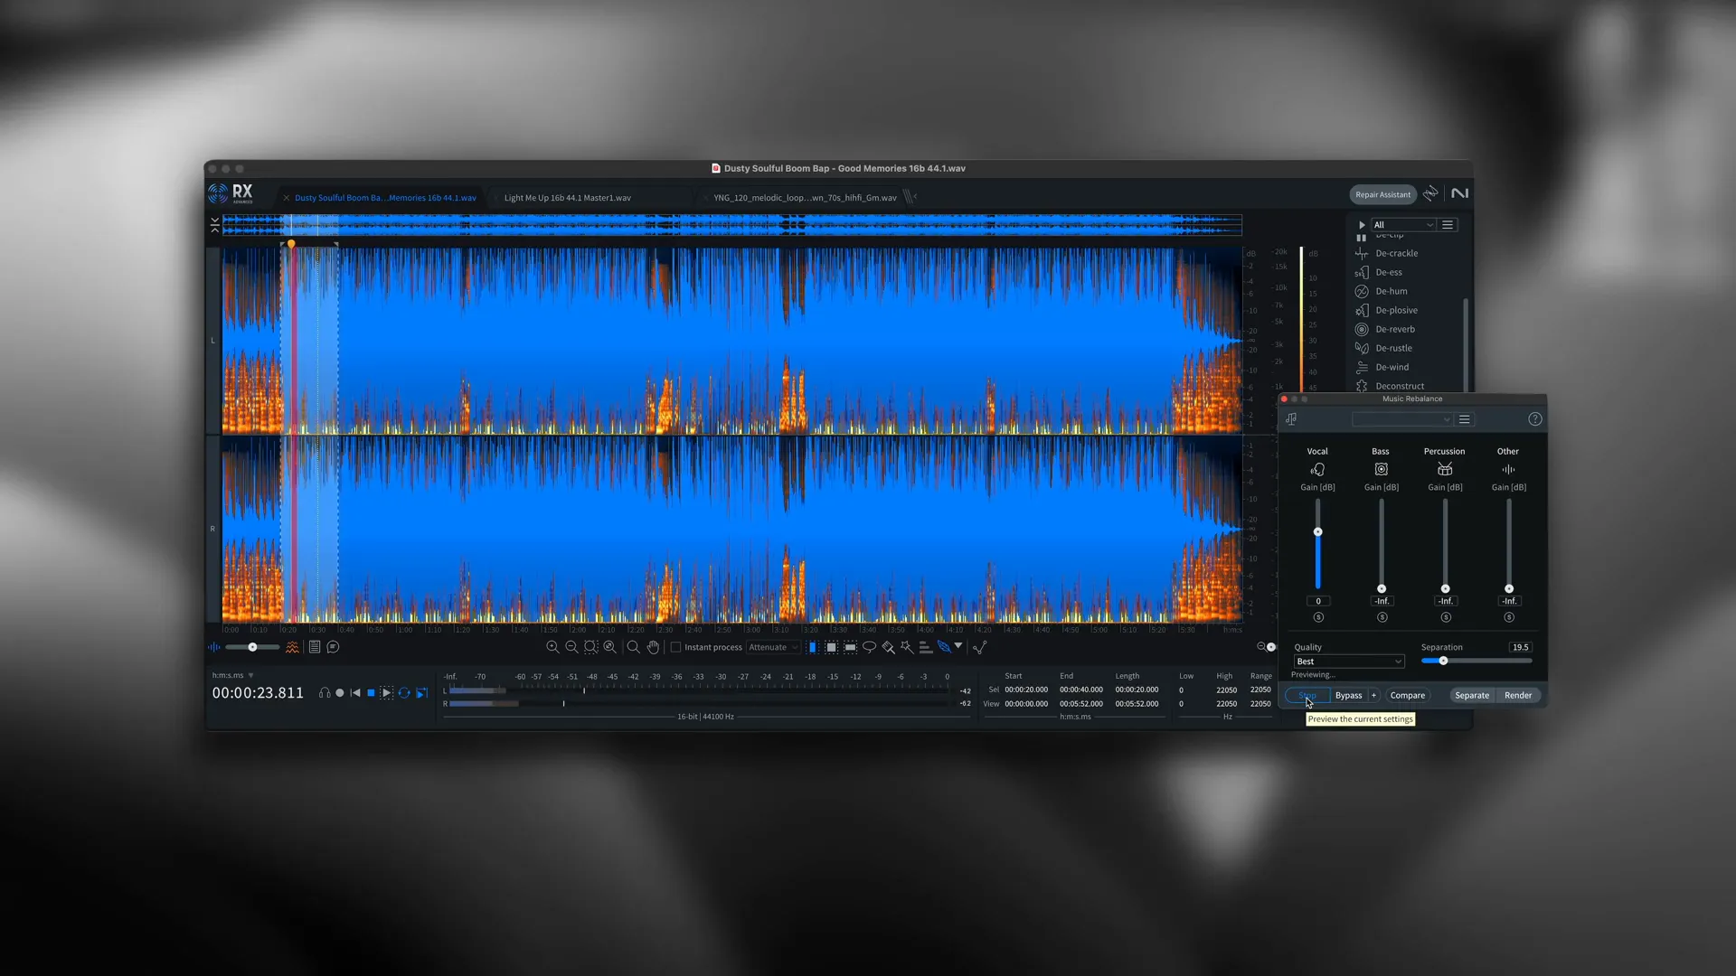
Task: Select the harmonics selection tool
Action: tap(925, 647)
